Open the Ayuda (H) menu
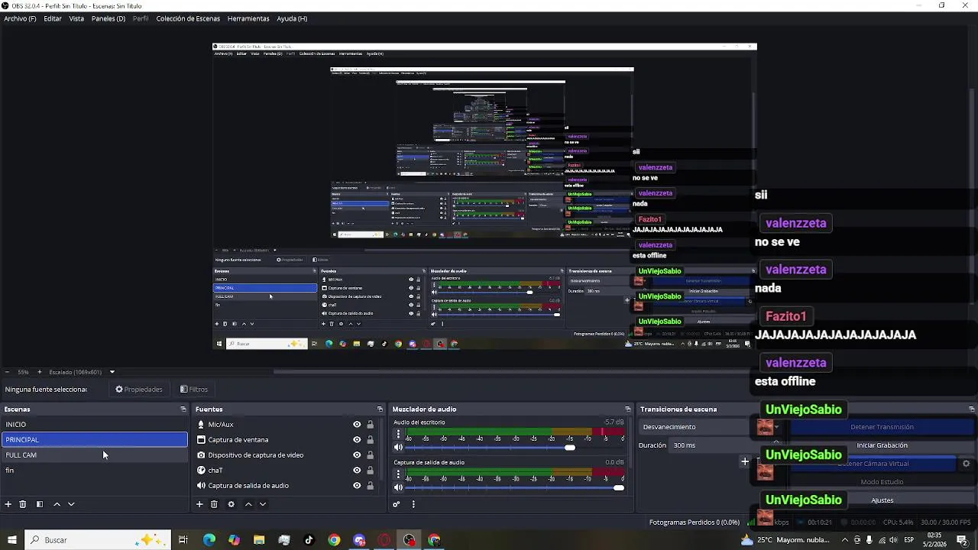The width and height of the screenshot is (978, 550). click(292, 18)
